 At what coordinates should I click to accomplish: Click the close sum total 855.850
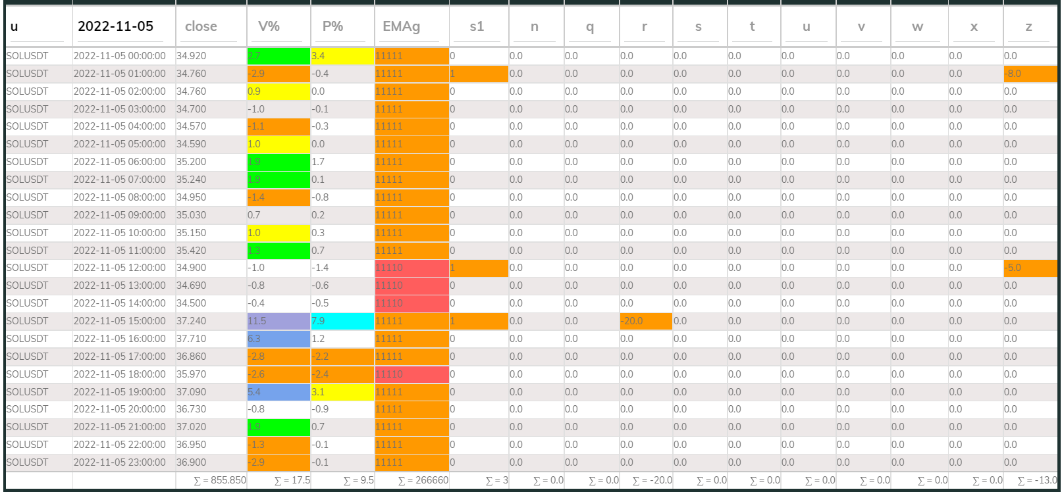(220, 480)
